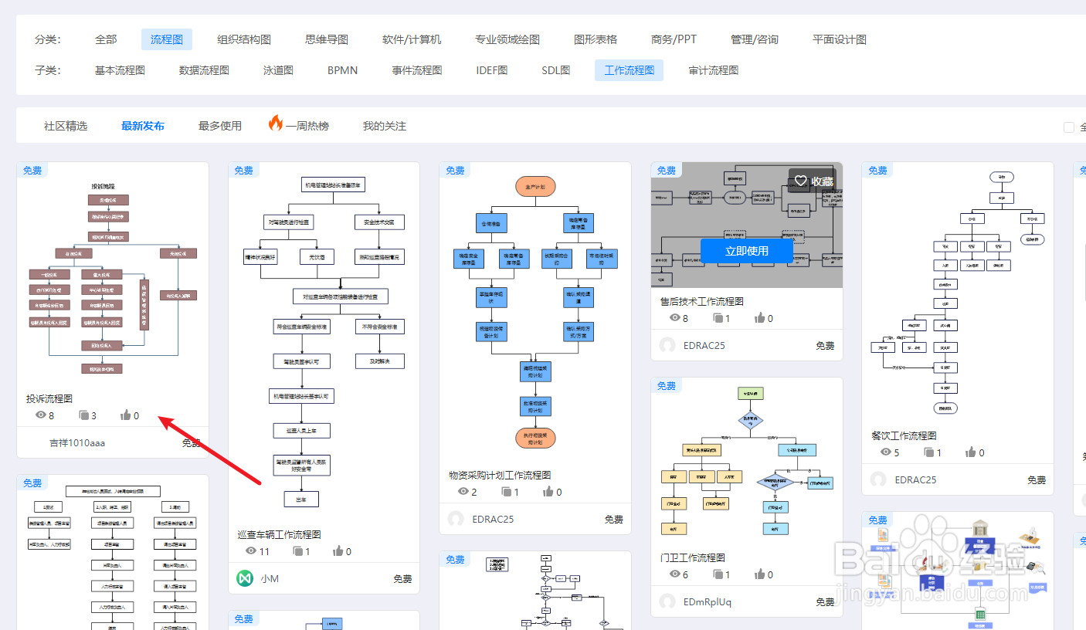Click the 收藏 heart icon on 售后技术工作流程图
Viewport: 1086px width, 630px height.
tap(801, 181)
